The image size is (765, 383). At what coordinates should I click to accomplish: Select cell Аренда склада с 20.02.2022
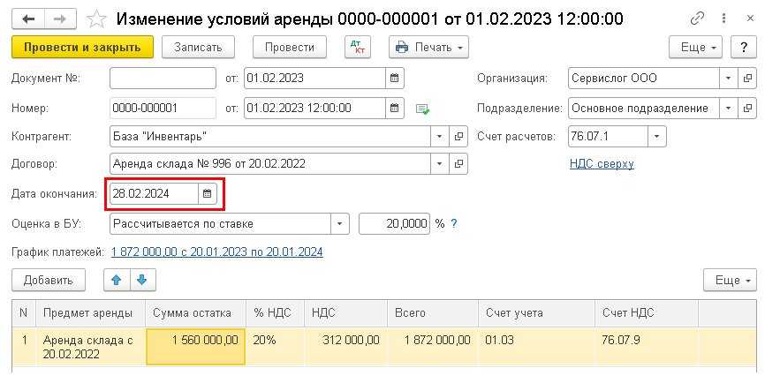(91, 347)
